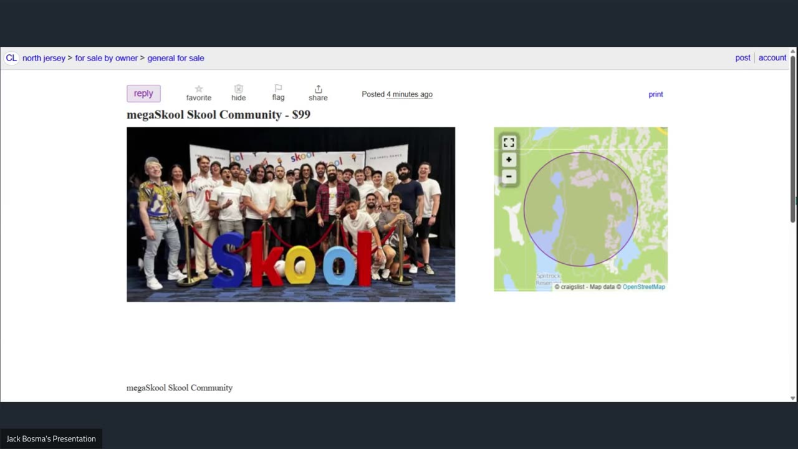This screenshot has width=798, height=449.
Task: Click the reply button
Action: [143, 94]
